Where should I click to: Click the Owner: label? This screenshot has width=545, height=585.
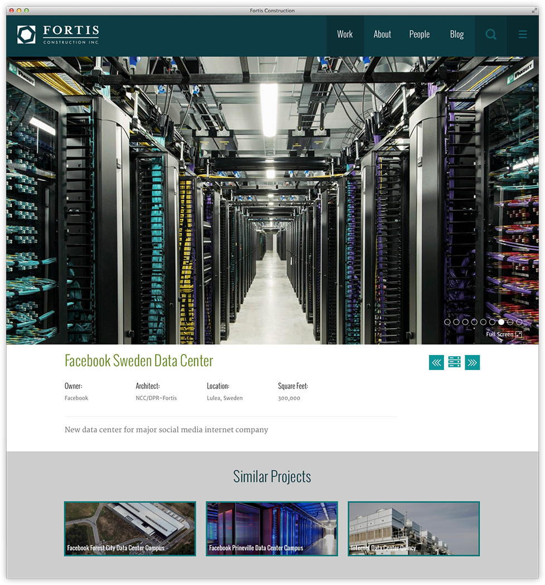pos(74,386)
